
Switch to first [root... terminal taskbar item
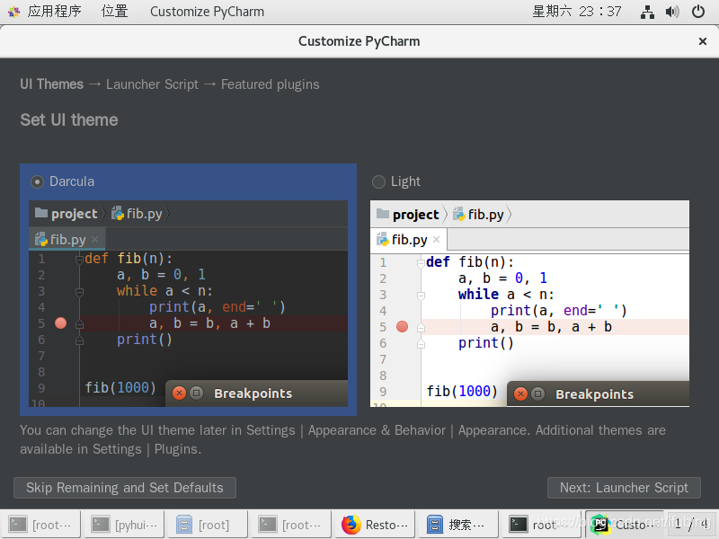(40, 525)
